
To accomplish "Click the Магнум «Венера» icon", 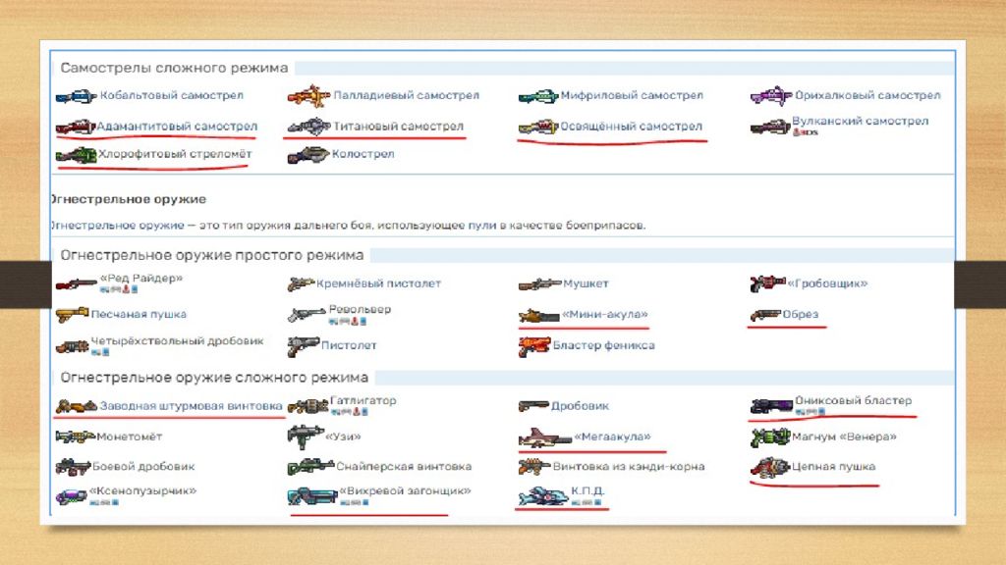I will pyautogui.click(x=770, y=437).
